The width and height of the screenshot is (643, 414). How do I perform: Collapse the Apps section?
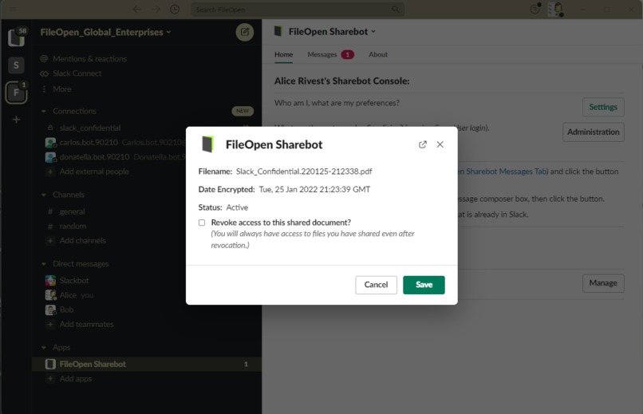[44, 348]
